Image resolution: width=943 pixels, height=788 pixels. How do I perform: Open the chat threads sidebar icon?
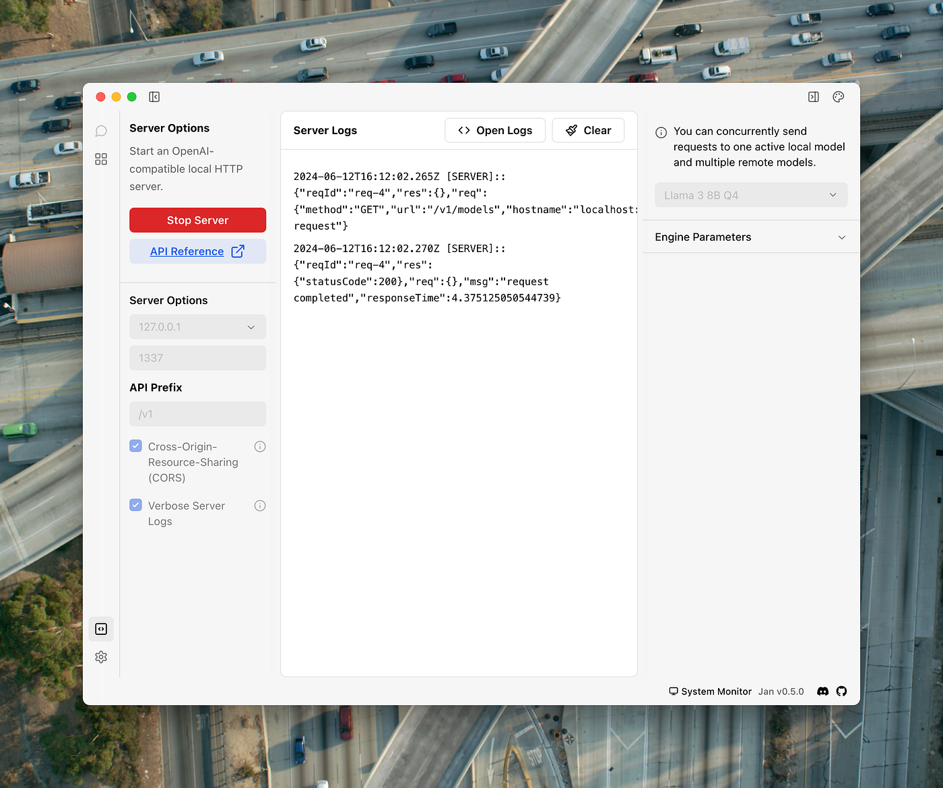coord(101,131)
